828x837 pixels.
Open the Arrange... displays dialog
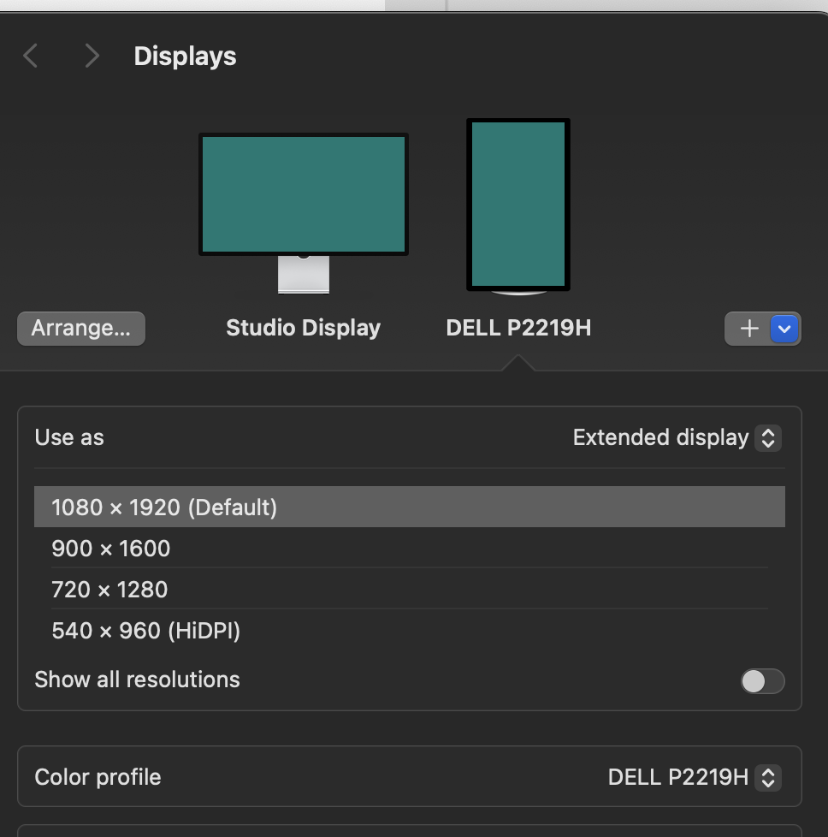pos(81,329)
